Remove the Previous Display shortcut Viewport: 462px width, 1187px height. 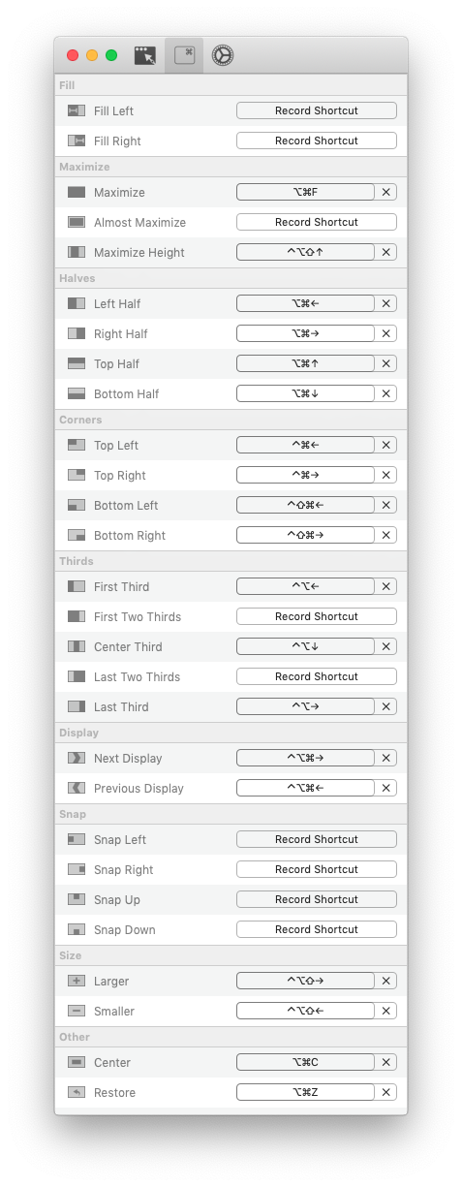(x=386, y=788)
